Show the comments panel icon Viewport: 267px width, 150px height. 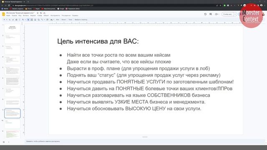[x=211, y=14]
